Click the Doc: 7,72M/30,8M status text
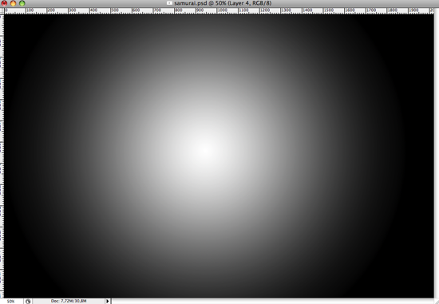 click(69, 301)
